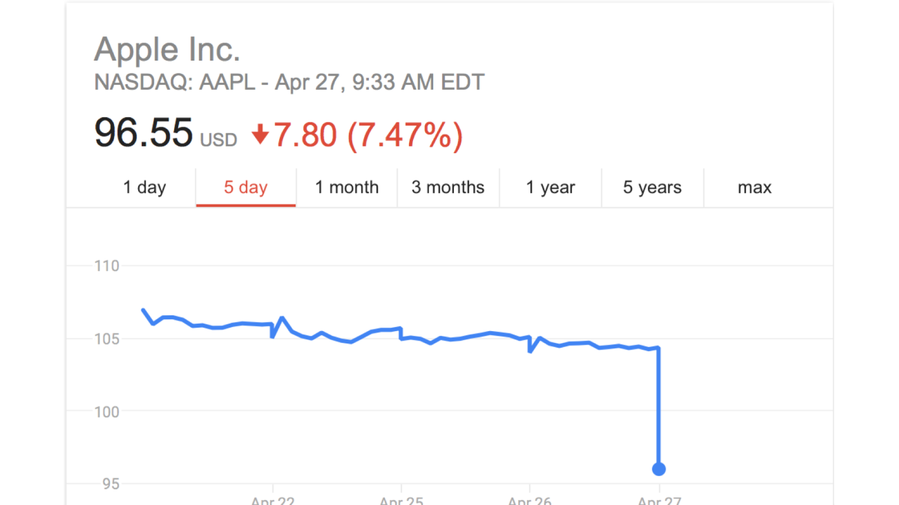Show the 3 months chart view

[x=448, y=187]
